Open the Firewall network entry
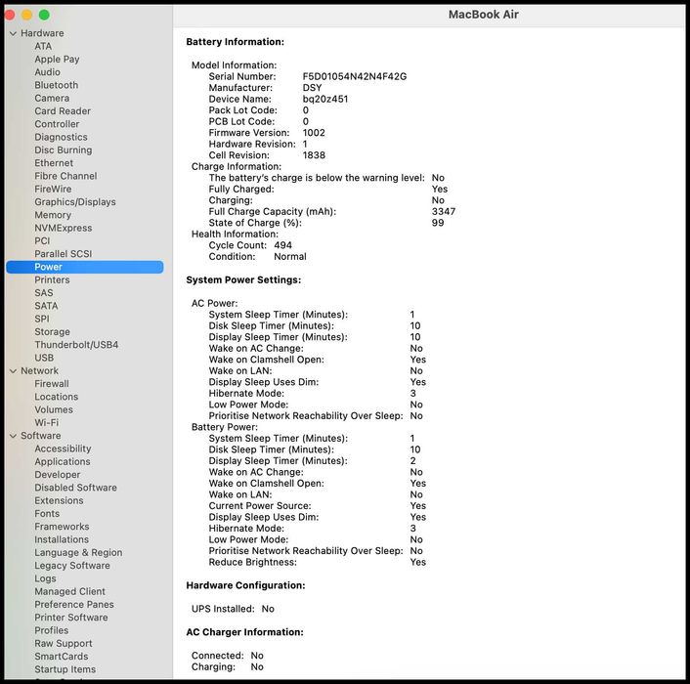Image resolution: width=690 pixels, height=684 pixels. click(x=52, y=384)
